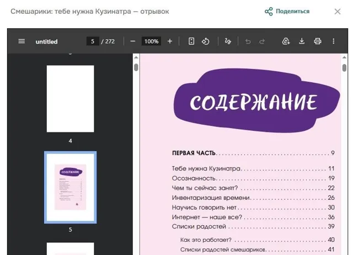
Task: Click the Тебе нужна Кузинатра entry
Action: 253,168
